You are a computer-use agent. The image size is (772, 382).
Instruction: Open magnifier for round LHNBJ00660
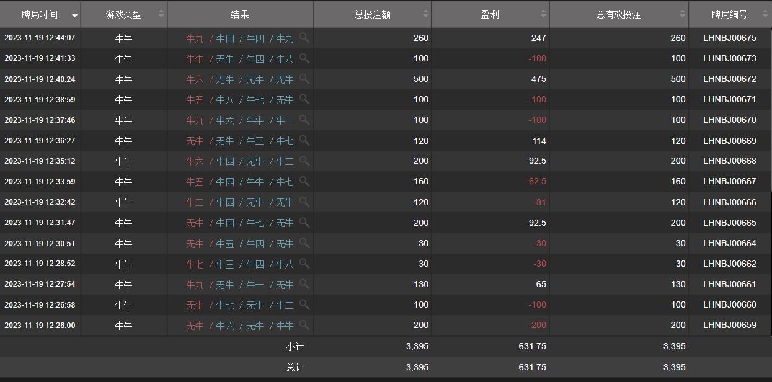click(x=304, y=304)
